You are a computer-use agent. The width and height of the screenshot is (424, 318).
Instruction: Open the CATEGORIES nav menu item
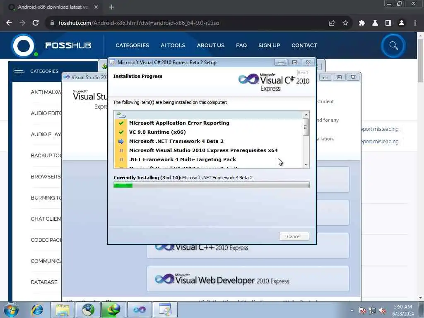[132, 46]
